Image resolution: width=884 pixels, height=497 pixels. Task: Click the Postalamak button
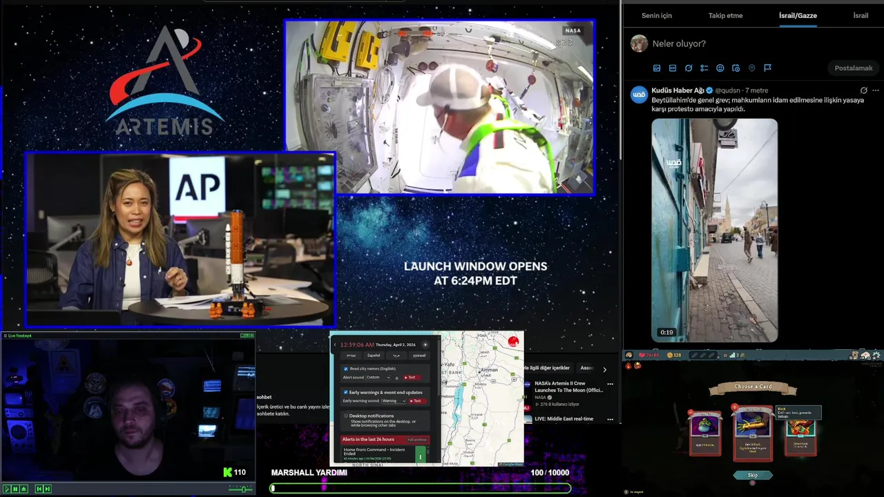point(854,68)
